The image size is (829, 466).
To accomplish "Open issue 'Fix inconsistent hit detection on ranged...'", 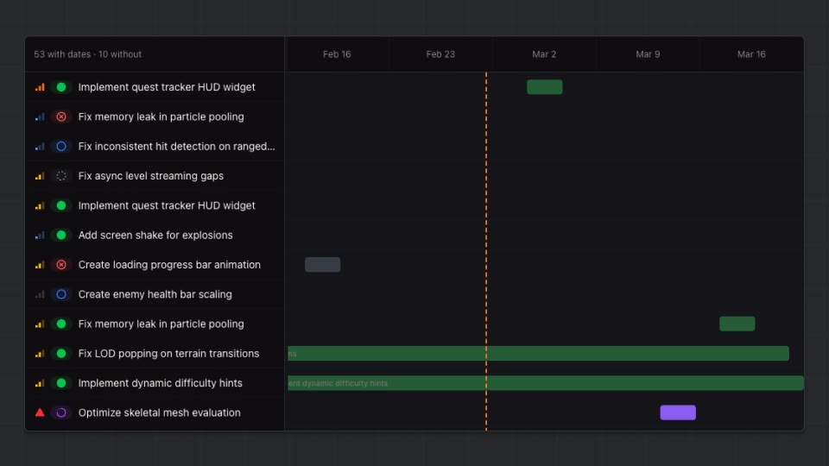I will pos(176,147).
